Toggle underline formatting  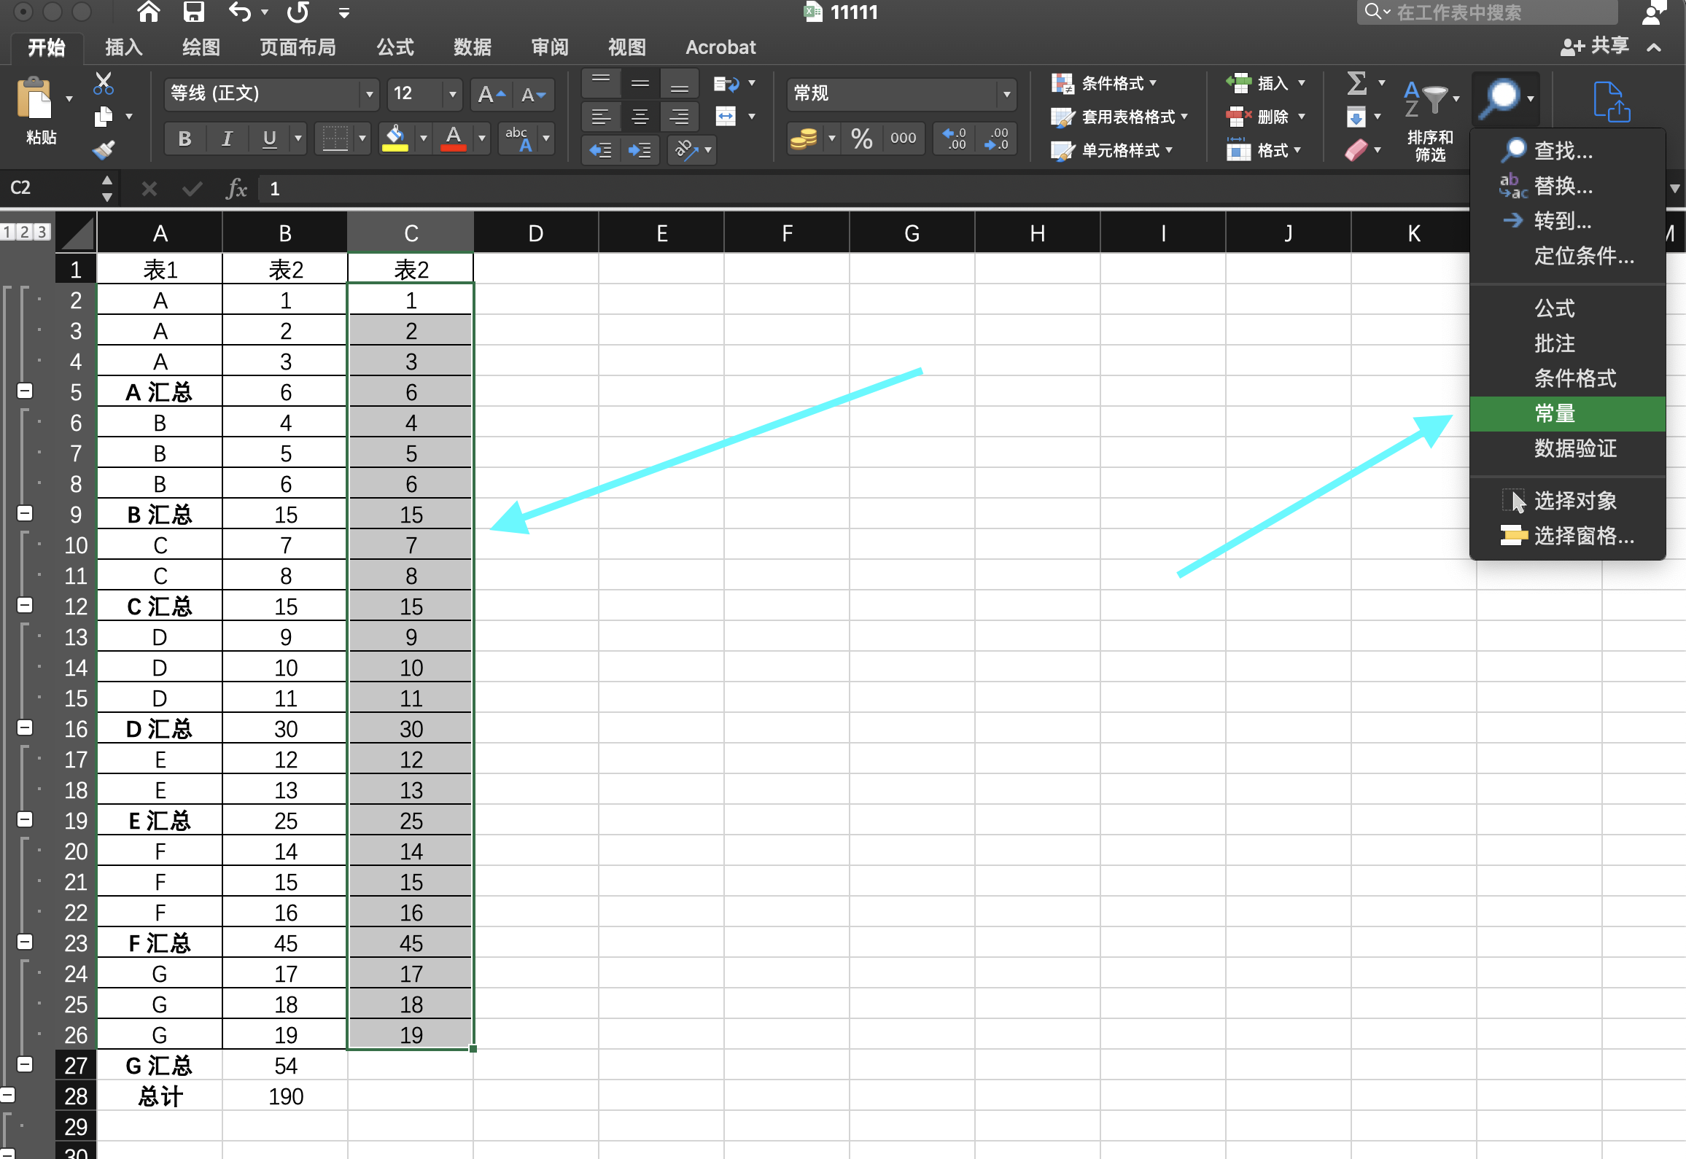click(x=268, y=138)
